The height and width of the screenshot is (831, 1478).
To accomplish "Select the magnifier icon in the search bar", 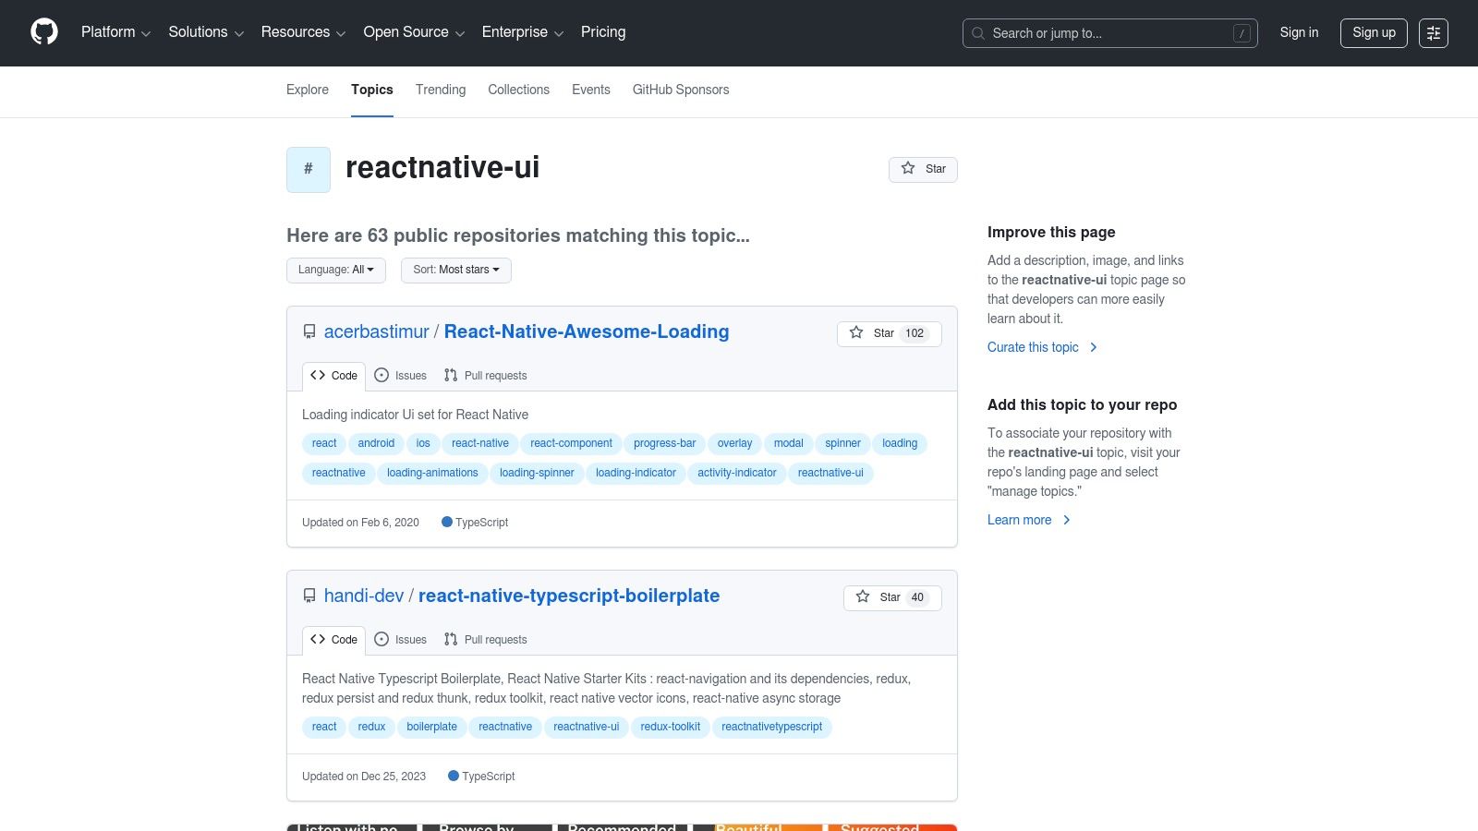I will pyautogui.click(x=977, y=33).
